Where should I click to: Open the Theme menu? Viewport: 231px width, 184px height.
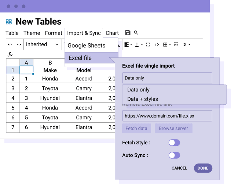(32, 33)
